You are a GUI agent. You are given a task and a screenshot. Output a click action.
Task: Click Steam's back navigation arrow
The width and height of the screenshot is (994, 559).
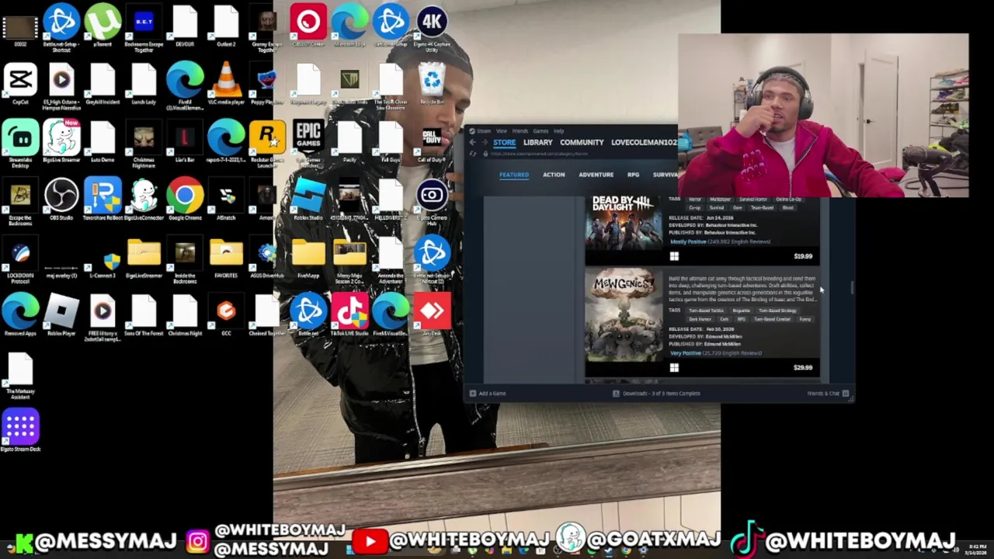473,142
